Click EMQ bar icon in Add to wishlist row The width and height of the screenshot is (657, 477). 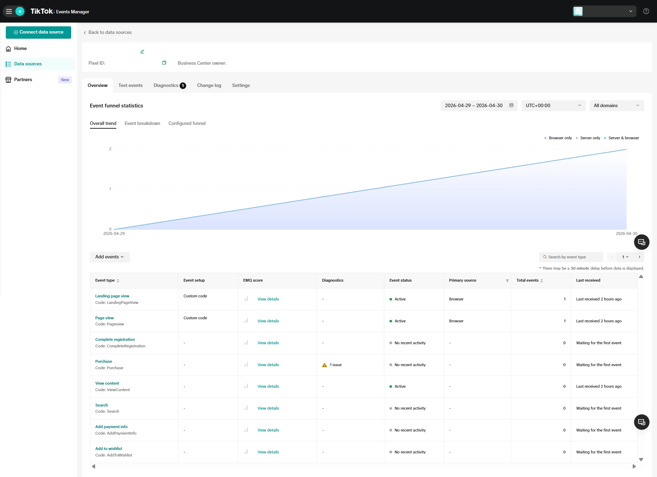(x=246, y=452)
